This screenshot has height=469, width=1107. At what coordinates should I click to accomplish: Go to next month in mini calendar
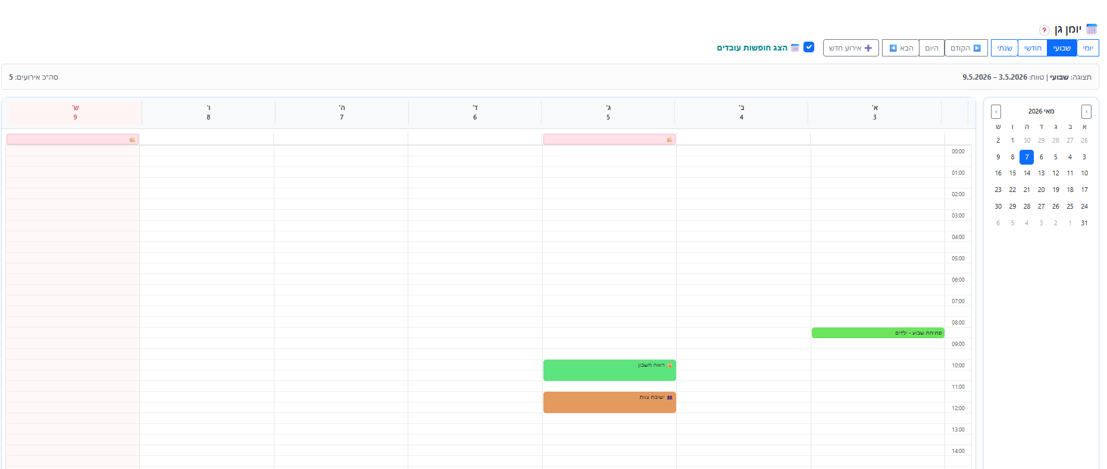click(996, 112)
